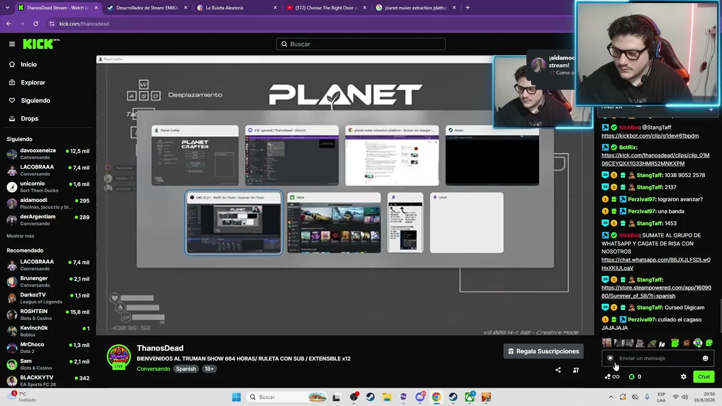
Task: Open chat identity badge selector
Action: (610, 358)
